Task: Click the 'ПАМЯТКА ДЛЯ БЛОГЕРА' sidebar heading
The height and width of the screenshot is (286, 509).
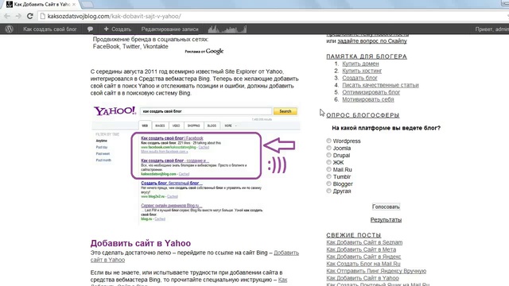Action: pos(367,56)
